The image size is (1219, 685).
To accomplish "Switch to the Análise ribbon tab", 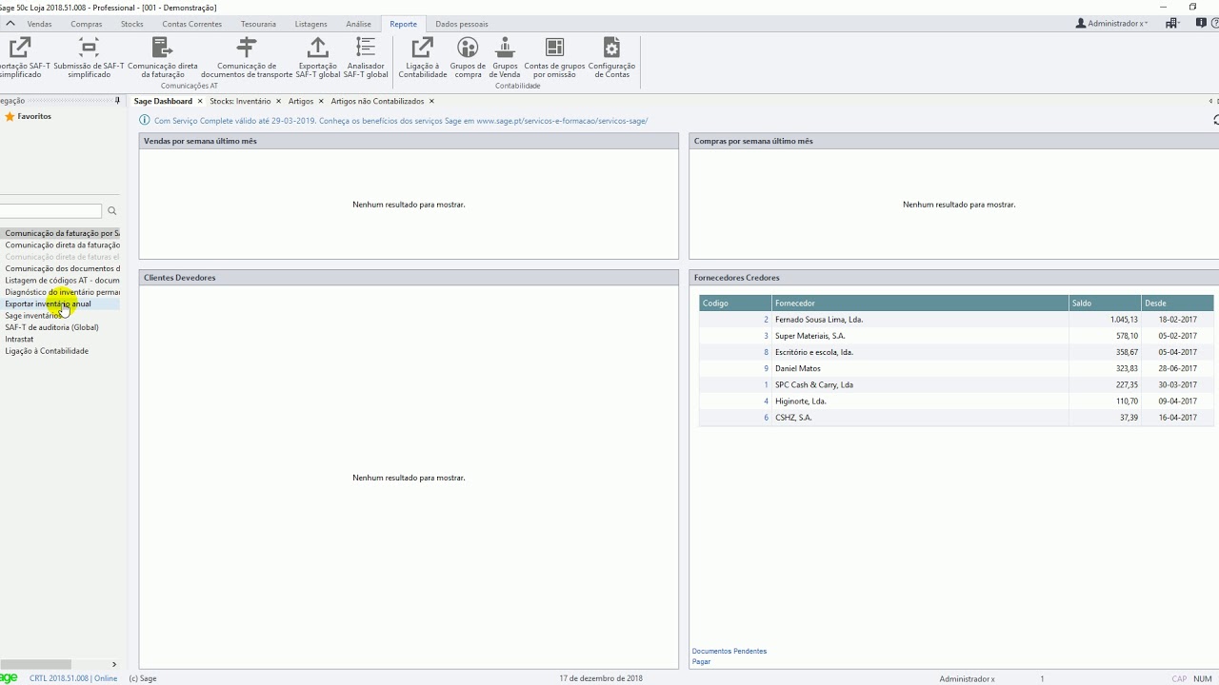I will pos(358,24).
